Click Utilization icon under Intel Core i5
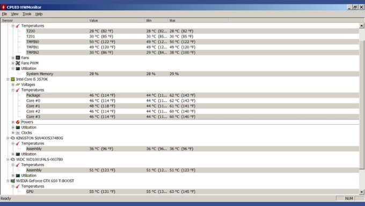 tap(18, 127)
